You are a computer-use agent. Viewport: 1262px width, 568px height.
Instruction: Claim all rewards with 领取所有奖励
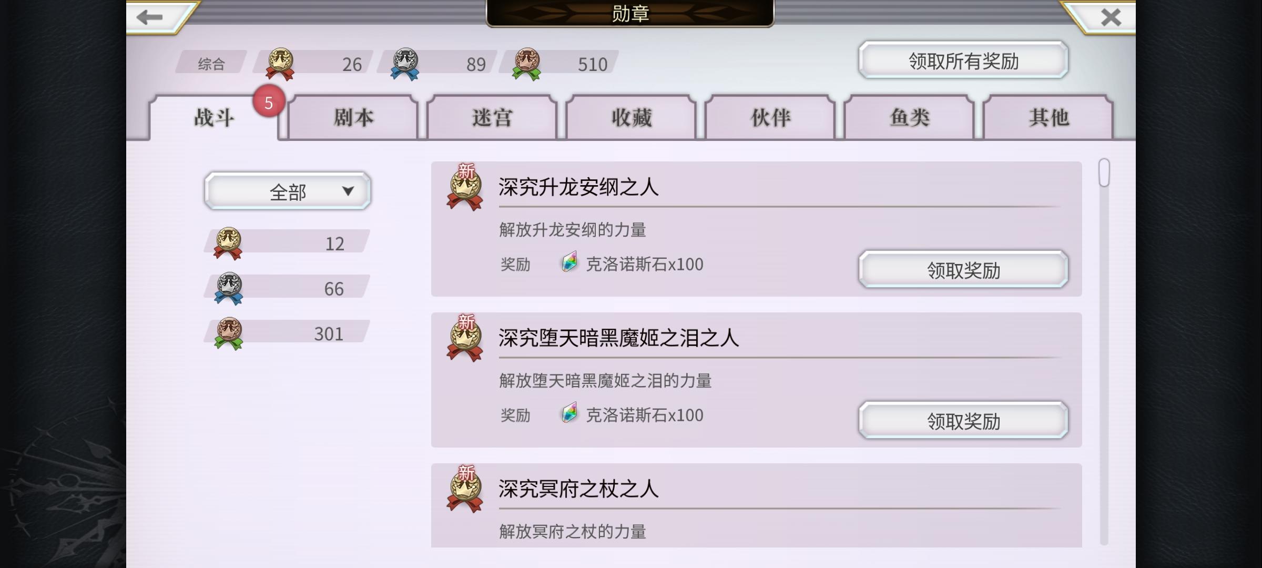tap(963, 60)
